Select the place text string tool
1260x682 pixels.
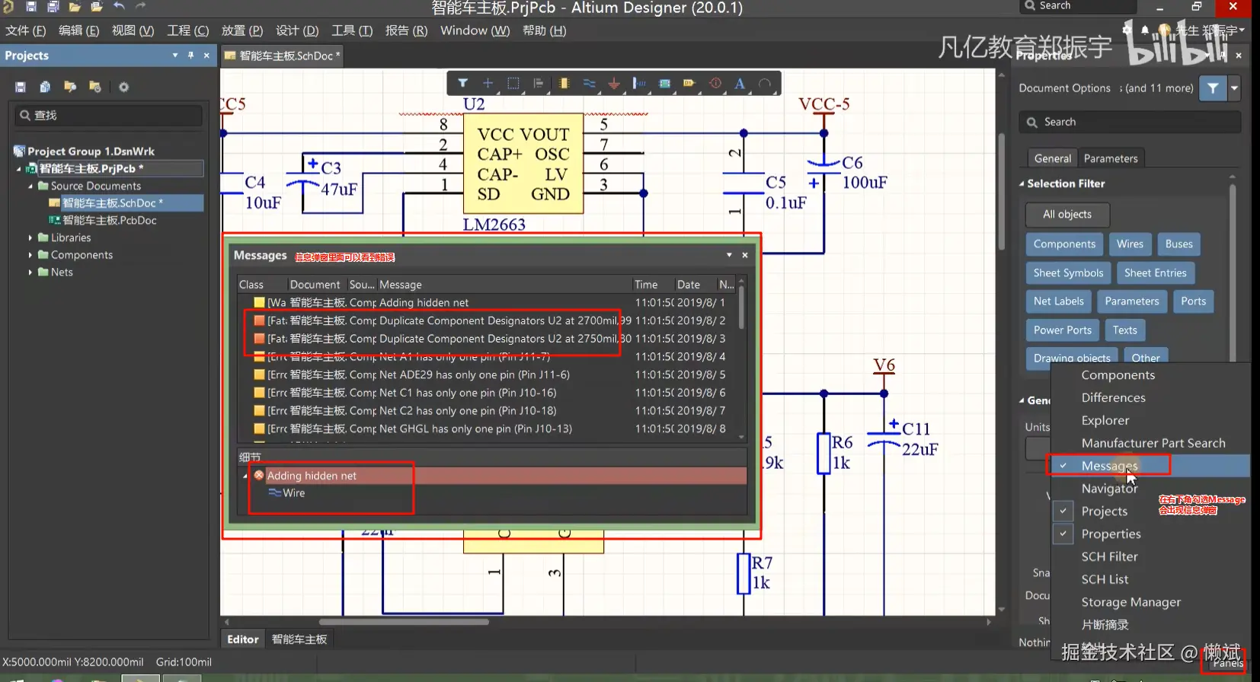pos(740,83)
